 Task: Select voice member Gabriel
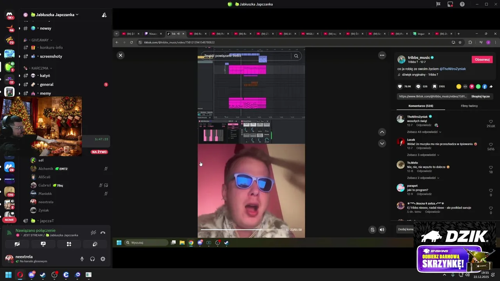point(45,185)
